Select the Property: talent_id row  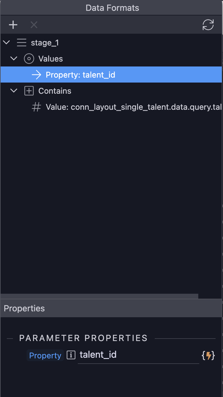111,75
